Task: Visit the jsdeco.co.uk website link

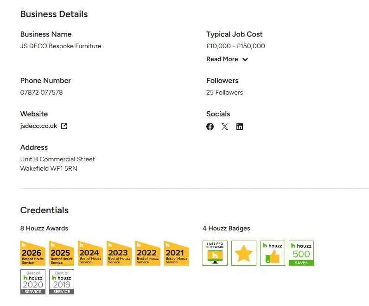Action: [39, 126]
